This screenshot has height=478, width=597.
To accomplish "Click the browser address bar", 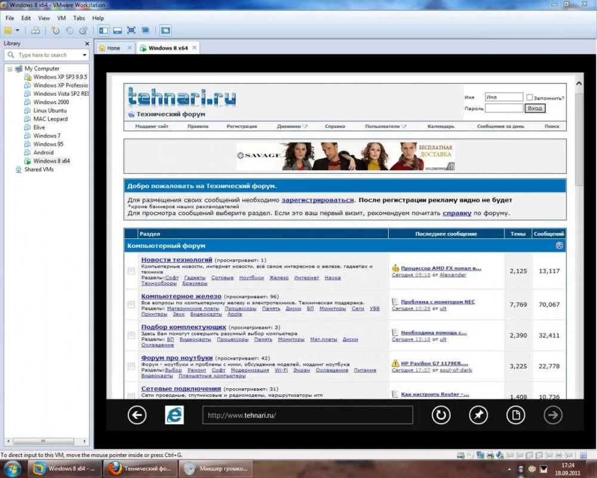I will [307, 415].
